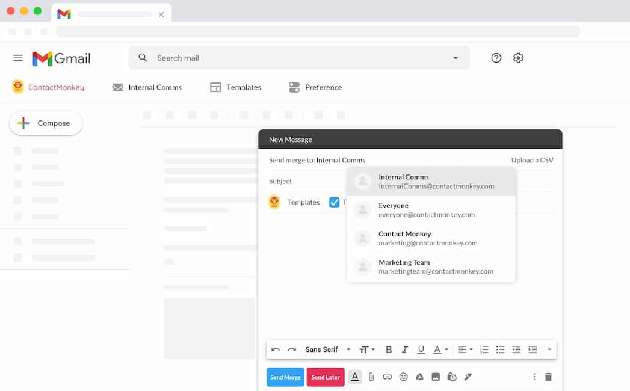Redo the last edit in compose
Screen dimensions: 630x391
click(x=292, y=349)
